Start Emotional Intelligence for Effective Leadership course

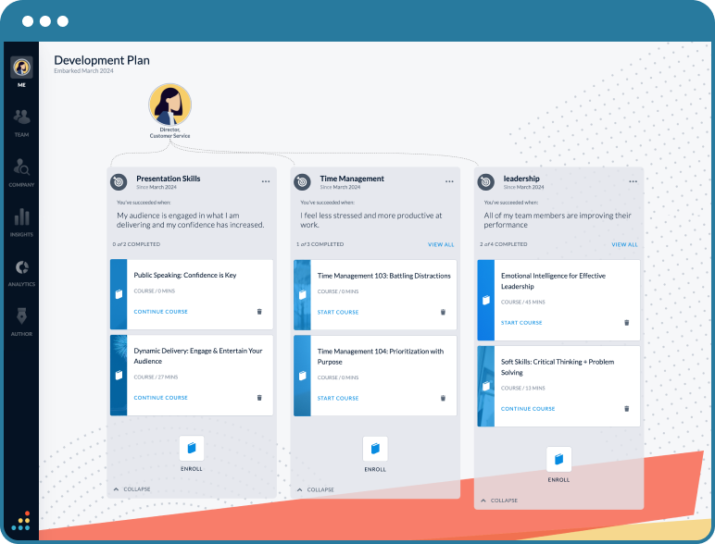[x=521, y=323]
